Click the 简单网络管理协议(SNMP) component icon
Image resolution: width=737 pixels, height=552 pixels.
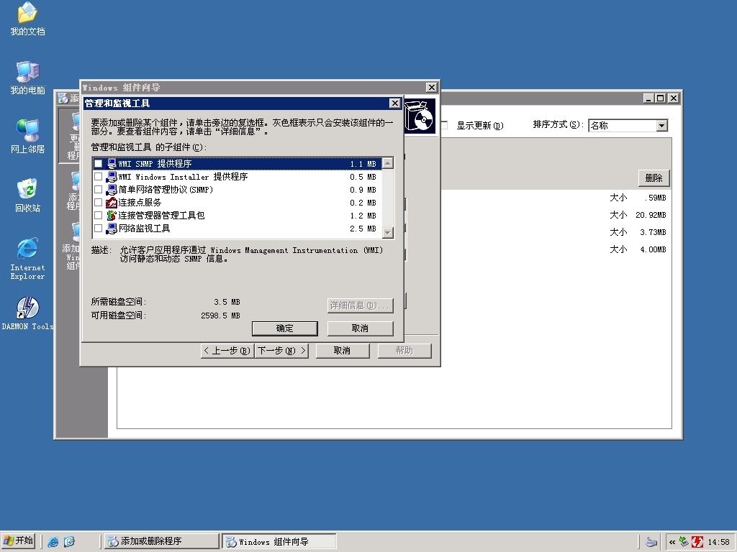pos(112,190)
